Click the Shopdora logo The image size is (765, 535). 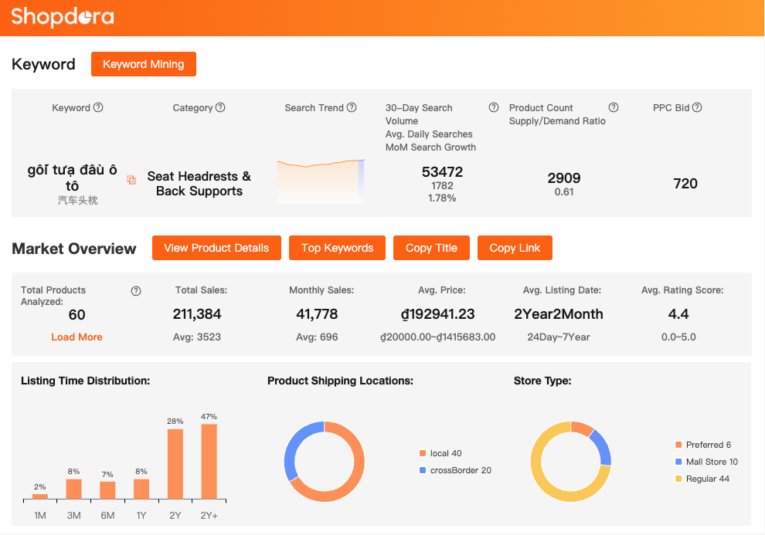tap(63, 16)
